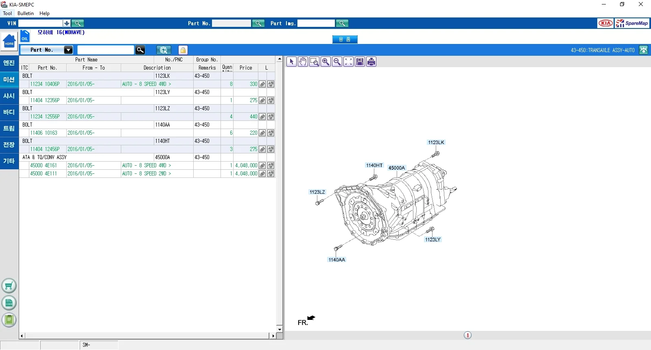Open AUTO - 8 SPEED 2WD description
The image size is (651, 350).
point(146,174)
